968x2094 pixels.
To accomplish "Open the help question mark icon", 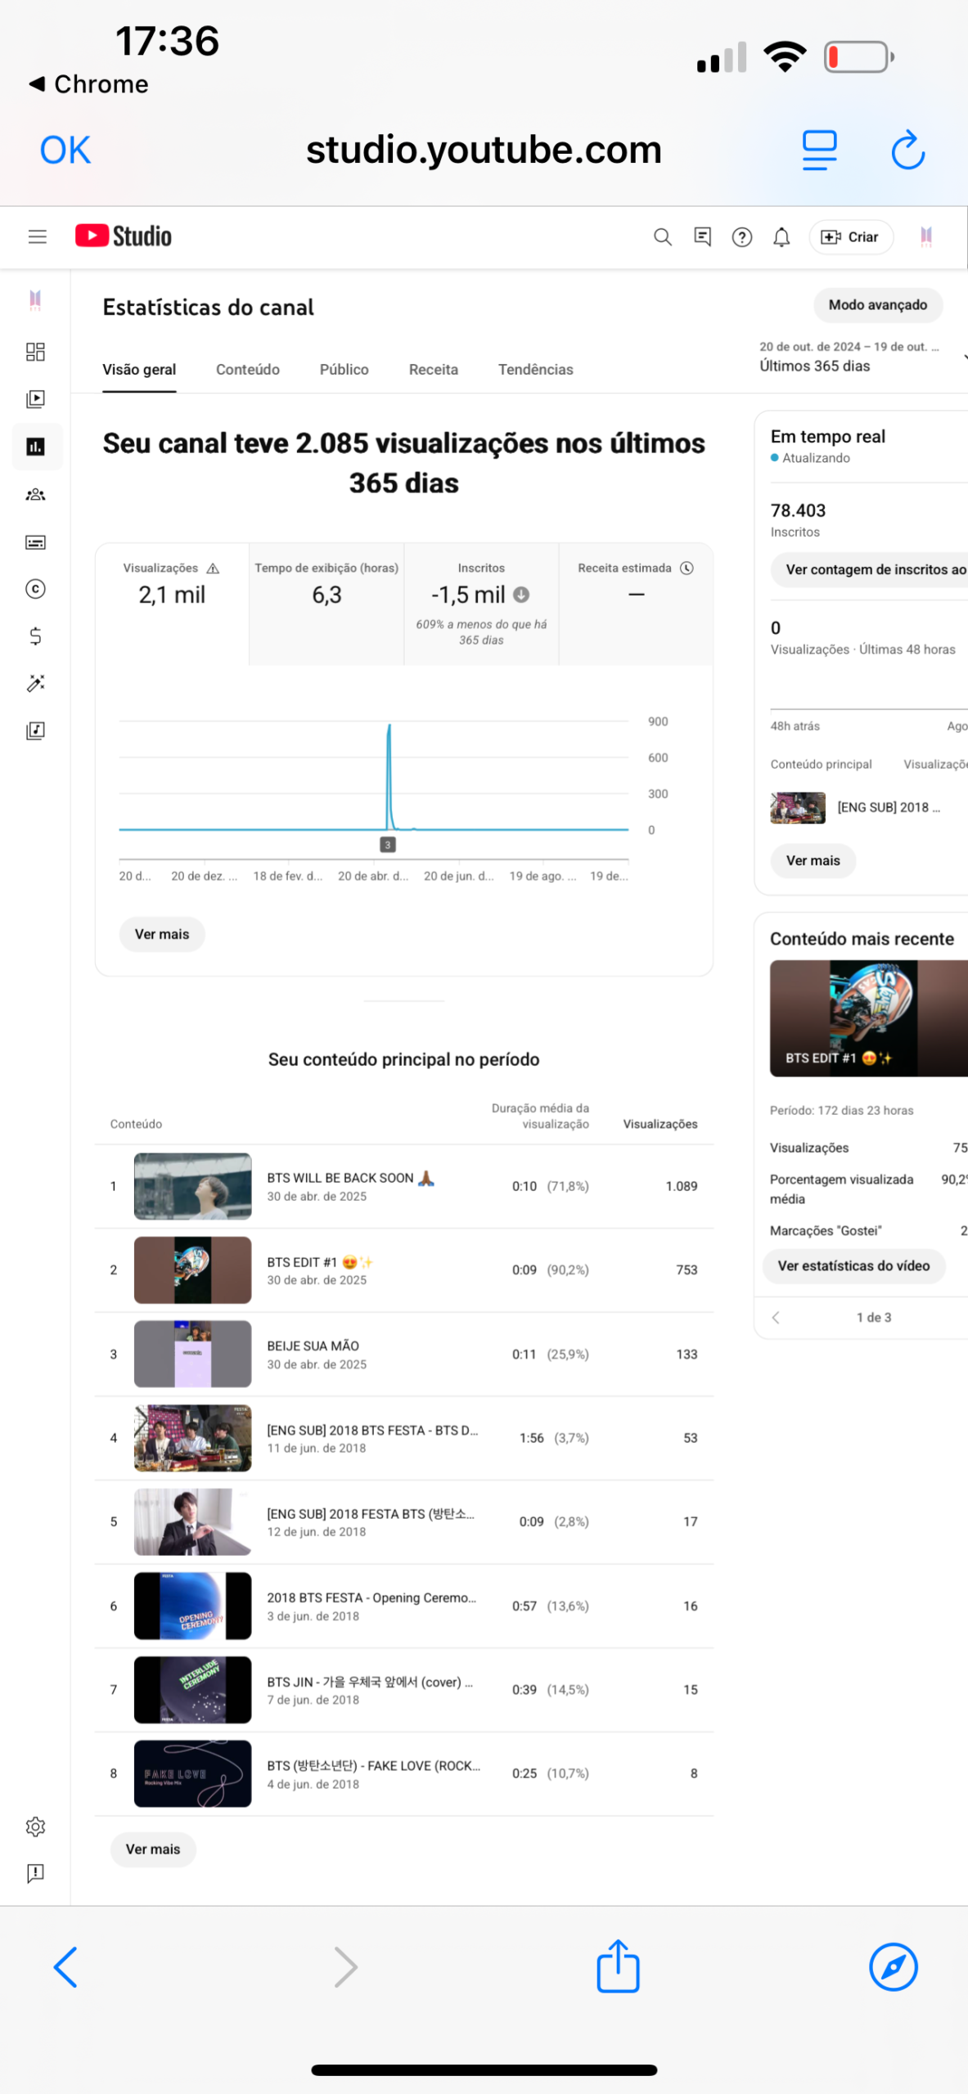I will point(742,237).
